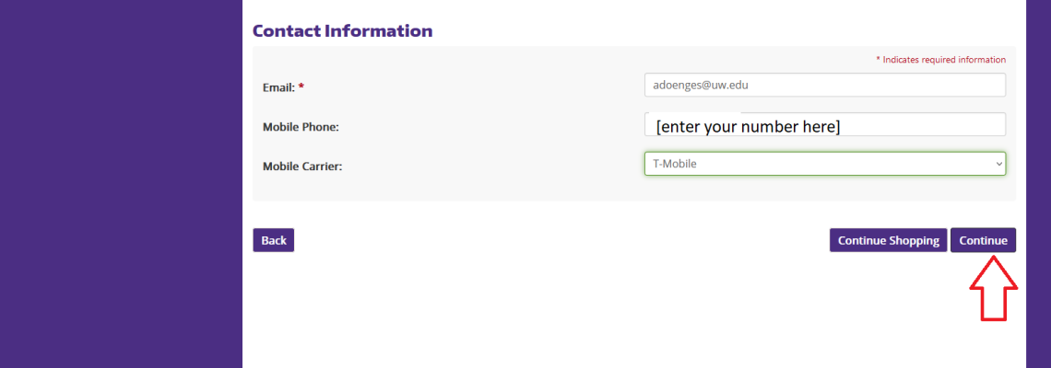
Task: Go back with the Back button
Action: pyautogui.click(x=274, y=240)
